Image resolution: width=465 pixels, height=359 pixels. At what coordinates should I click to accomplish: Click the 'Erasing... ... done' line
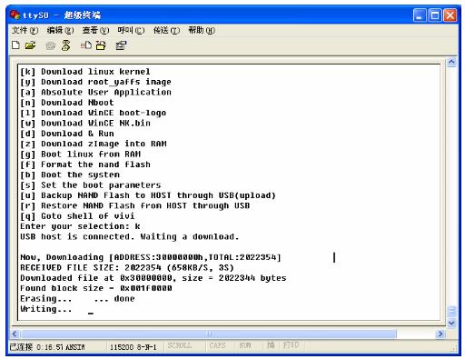[x=77, y=298]
